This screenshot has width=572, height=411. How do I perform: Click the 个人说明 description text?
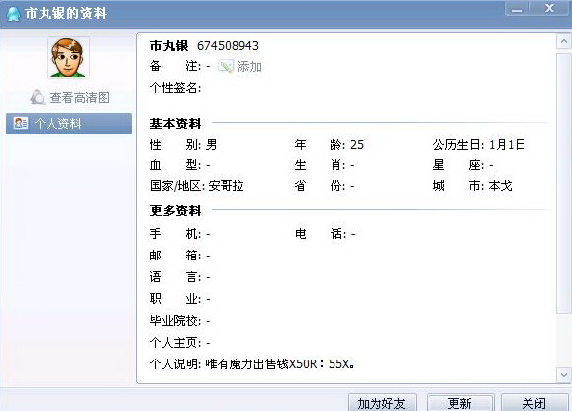[279, 363]
